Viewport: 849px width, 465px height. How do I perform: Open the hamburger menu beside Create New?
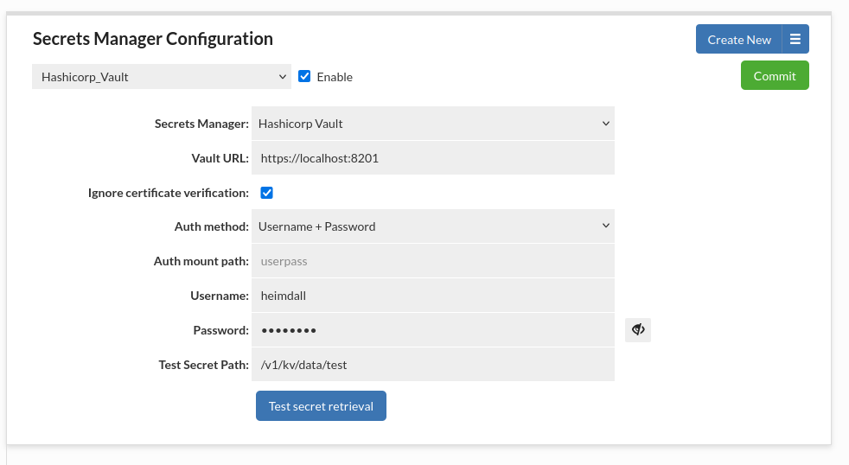(795, 40)
